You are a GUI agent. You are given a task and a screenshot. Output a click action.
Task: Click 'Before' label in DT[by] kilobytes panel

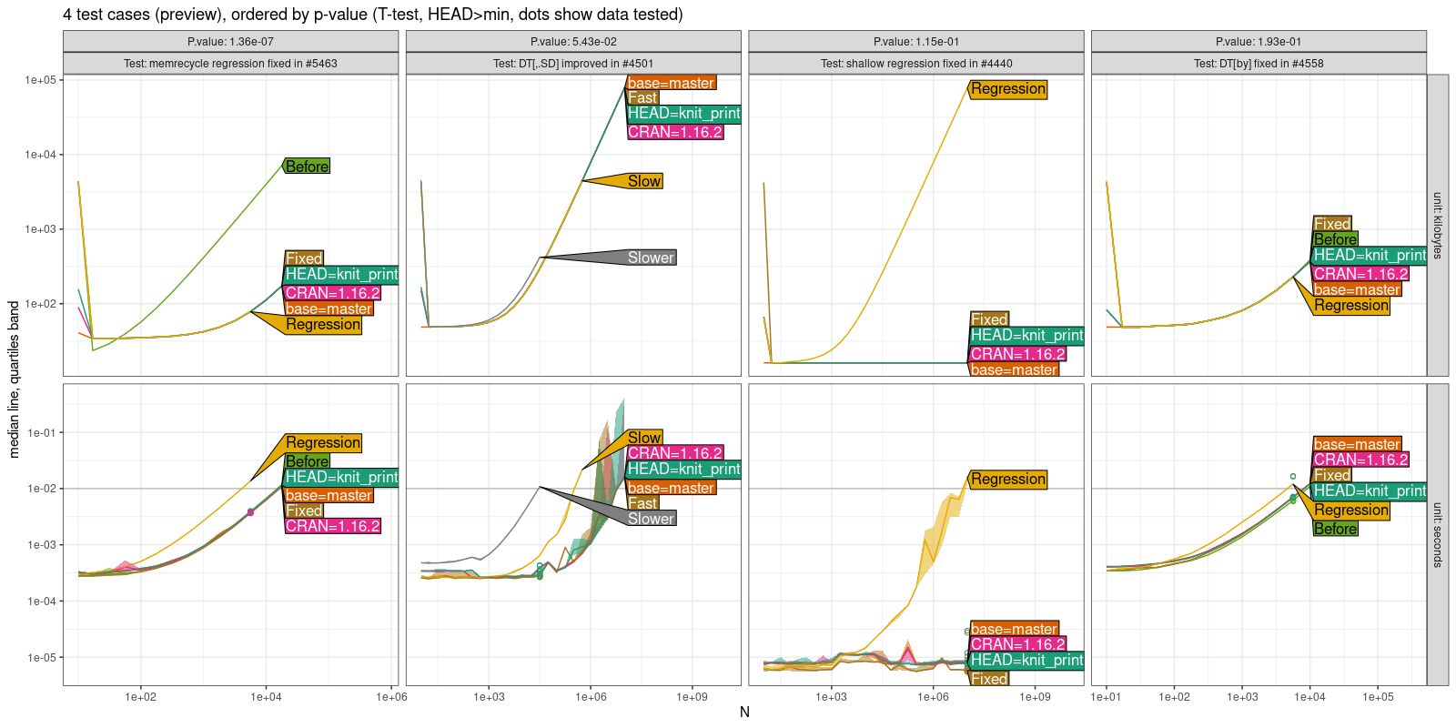(1335, 239)
